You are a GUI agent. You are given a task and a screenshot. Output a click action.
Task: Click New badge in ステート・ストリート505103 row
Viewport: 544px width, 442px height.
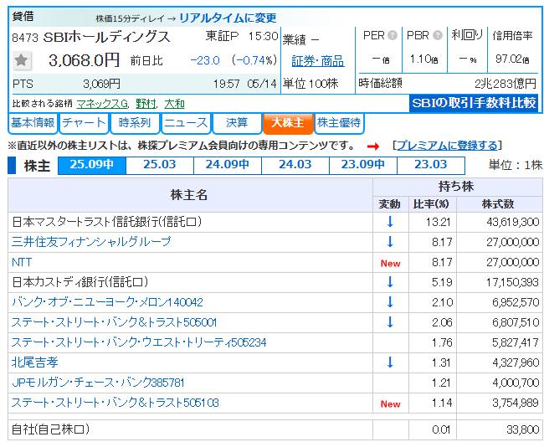[390, 403]
